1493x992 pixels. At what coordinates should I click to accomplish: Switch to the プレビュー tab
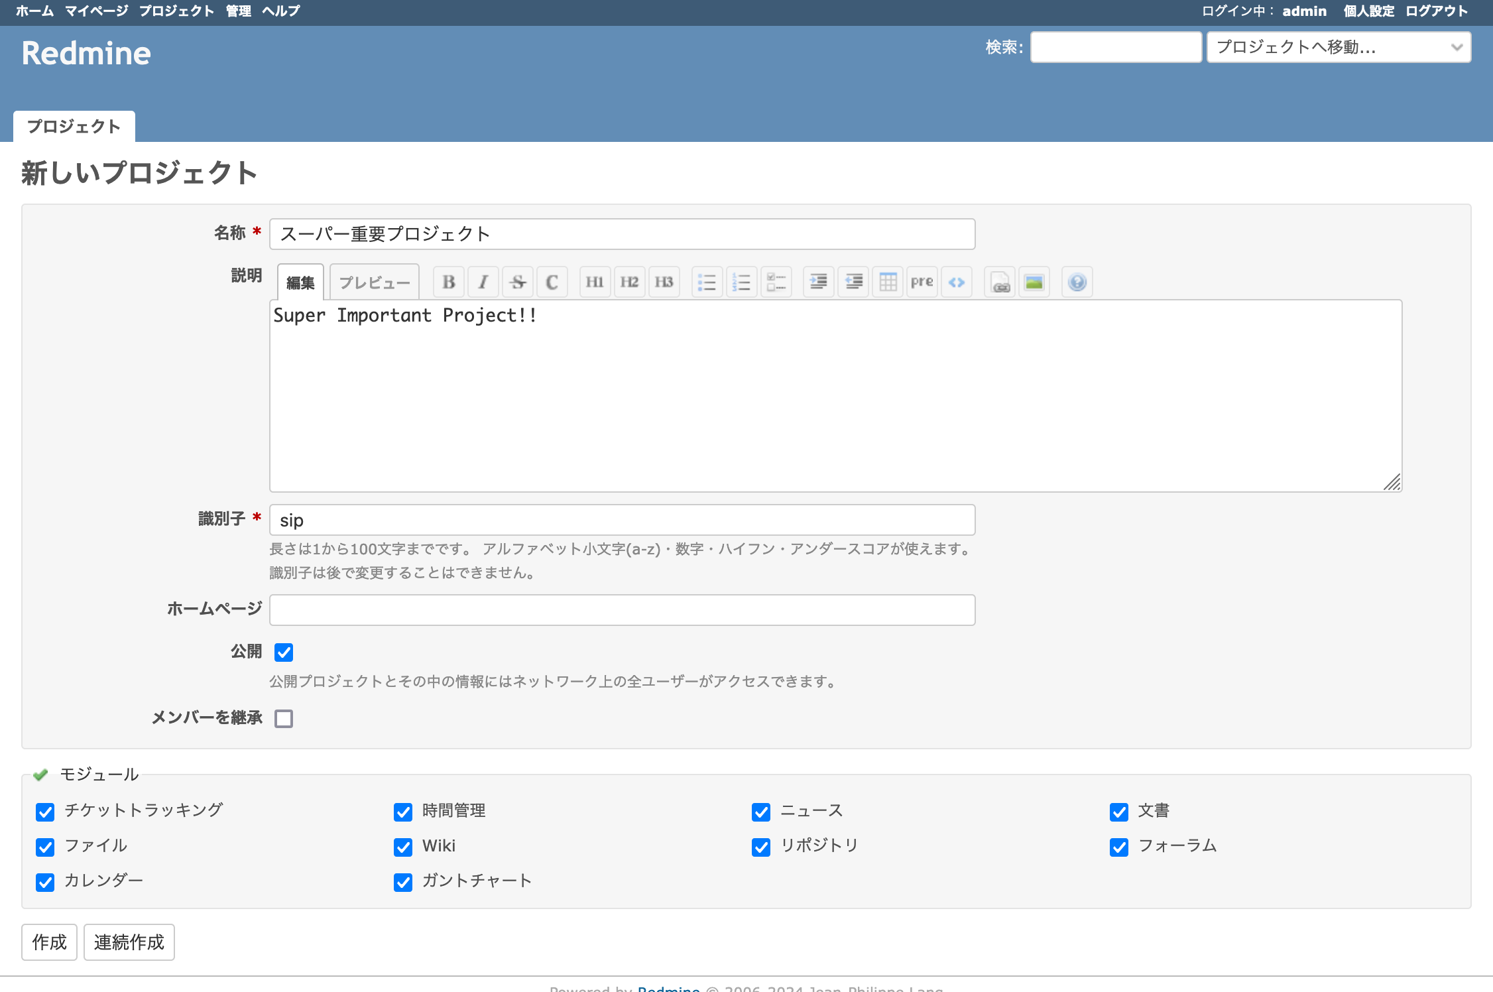(374, 281)
